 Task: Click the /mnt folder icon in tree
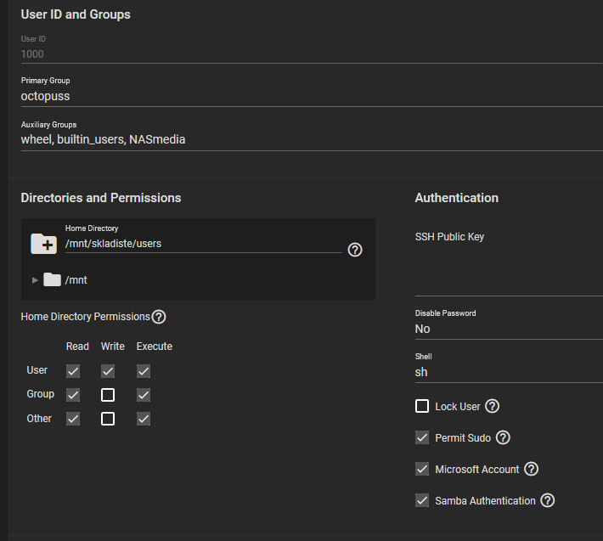coord(53,279)
